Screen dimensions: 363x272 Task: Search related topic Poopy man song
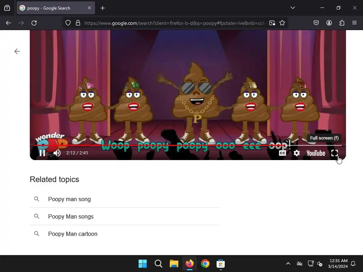(x=124, y=199)
